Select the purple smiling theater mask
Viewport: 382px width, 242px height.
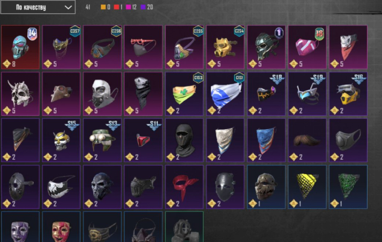tap(20, 227)
